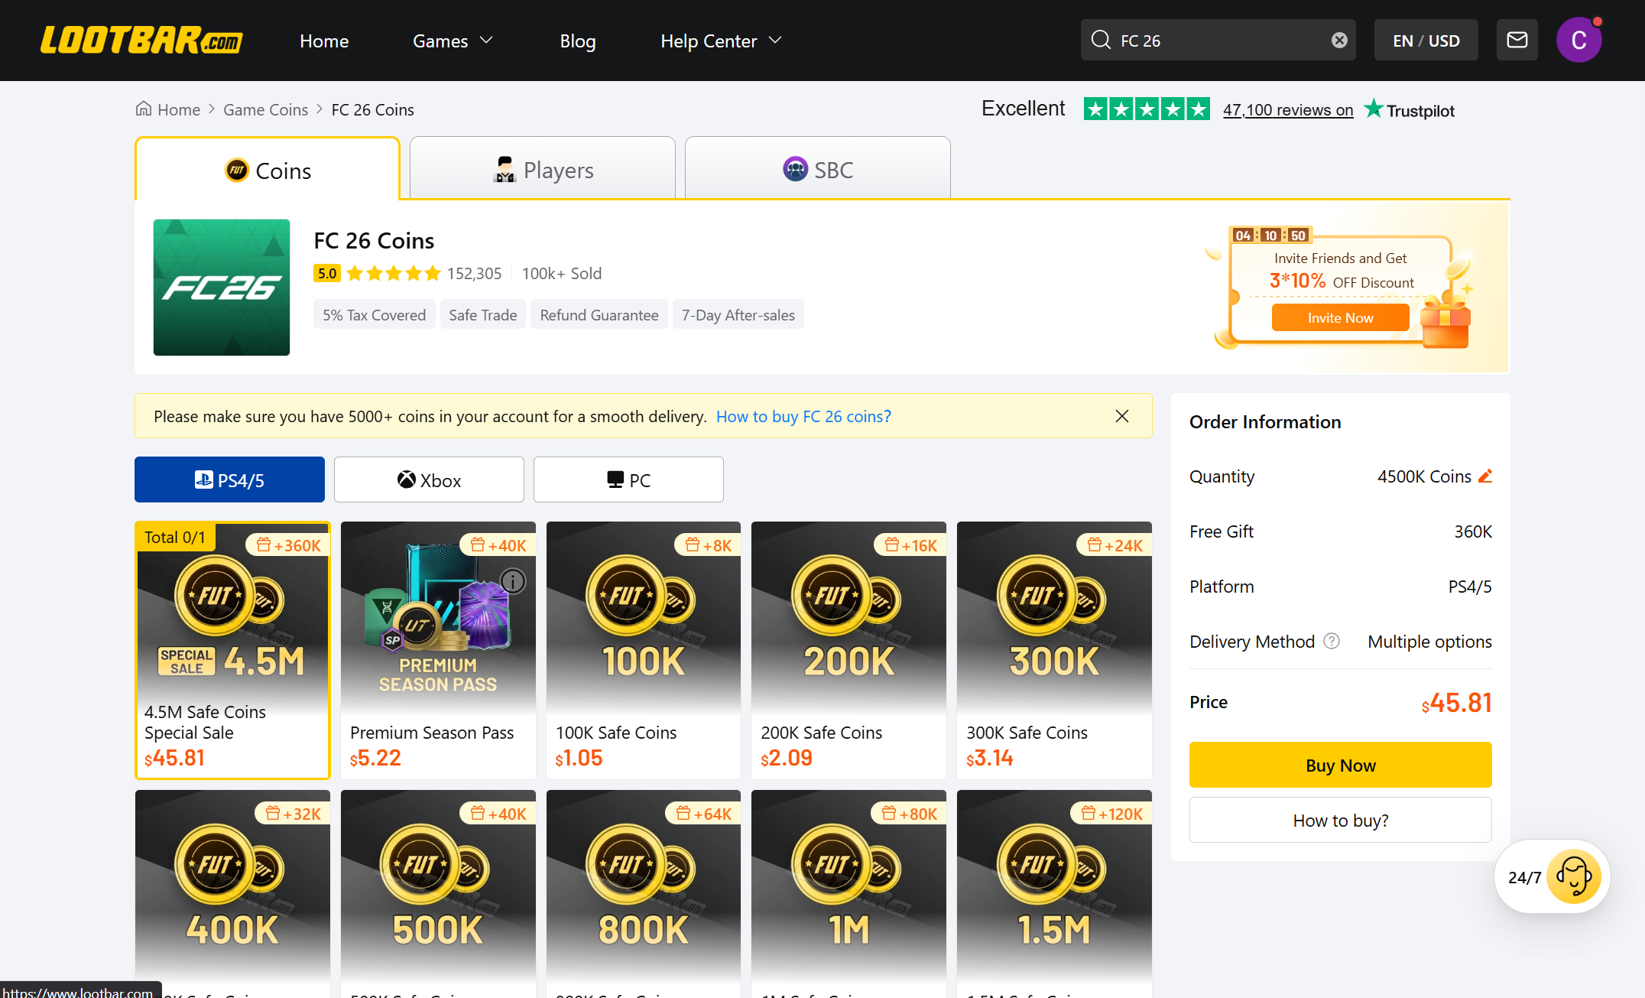Click the Lootbar.com logo
The width and height of the screenshot is (1645, 998).
[141, 41]
